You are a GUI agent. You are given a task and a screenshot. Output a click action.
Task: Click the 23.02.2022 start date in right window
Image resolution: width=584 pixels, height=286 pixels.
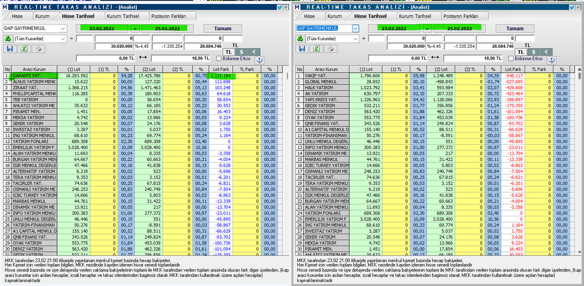(394, 29)
